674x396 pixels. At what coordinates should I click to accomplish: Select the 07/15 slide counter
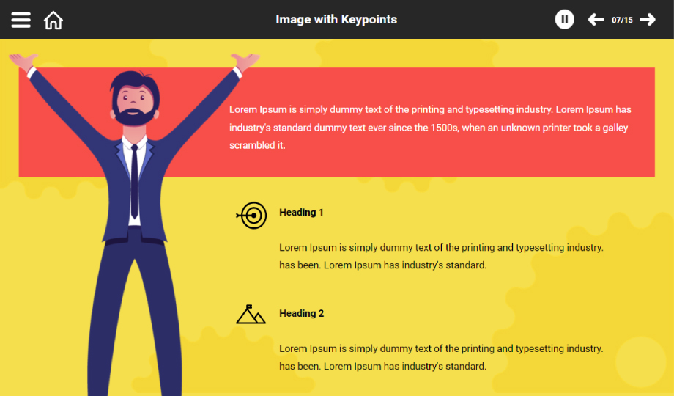coord(622,21)
